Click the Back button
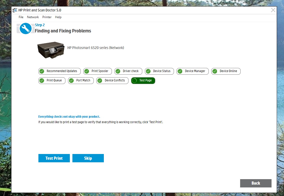Viewport: 284px width, 196px height. tap(256, 183)
